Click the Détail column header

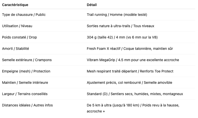click(92, 5)
